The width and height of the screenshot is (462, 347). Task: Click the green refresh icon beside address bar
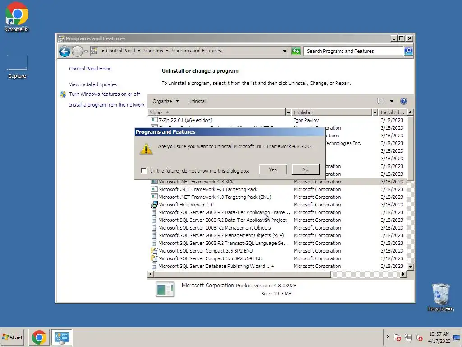pyautogui.click(x=296, y=51)
